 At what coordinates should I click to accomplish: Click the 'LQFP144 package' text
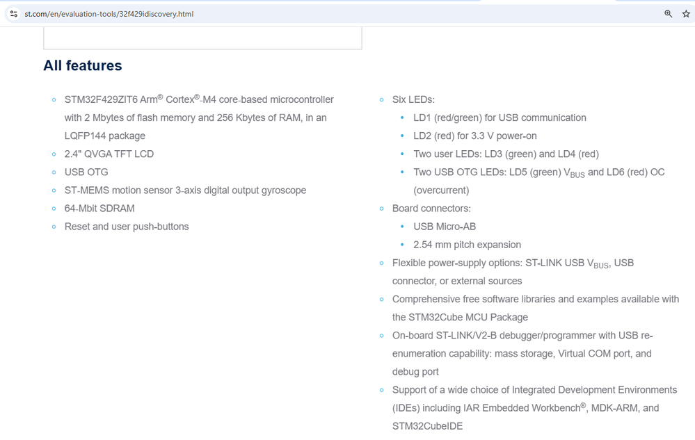pos(105,136)
